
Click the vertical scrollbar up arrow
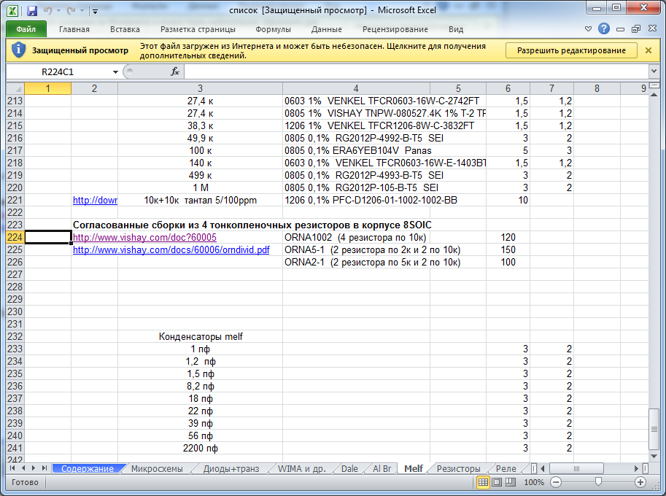(x=654, y=95)
